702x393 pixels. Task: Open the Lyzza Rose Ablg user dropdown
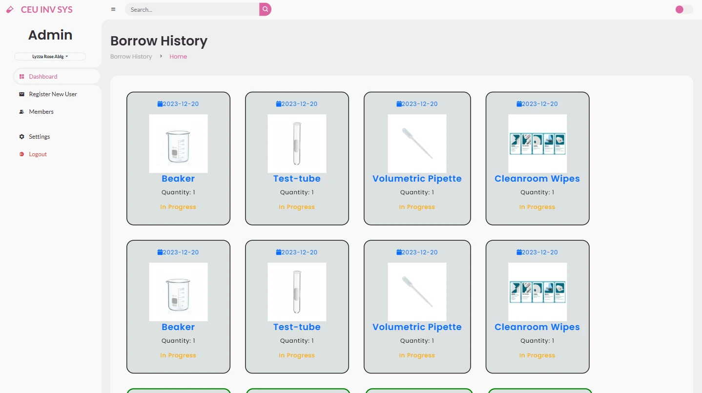point(50,57)
